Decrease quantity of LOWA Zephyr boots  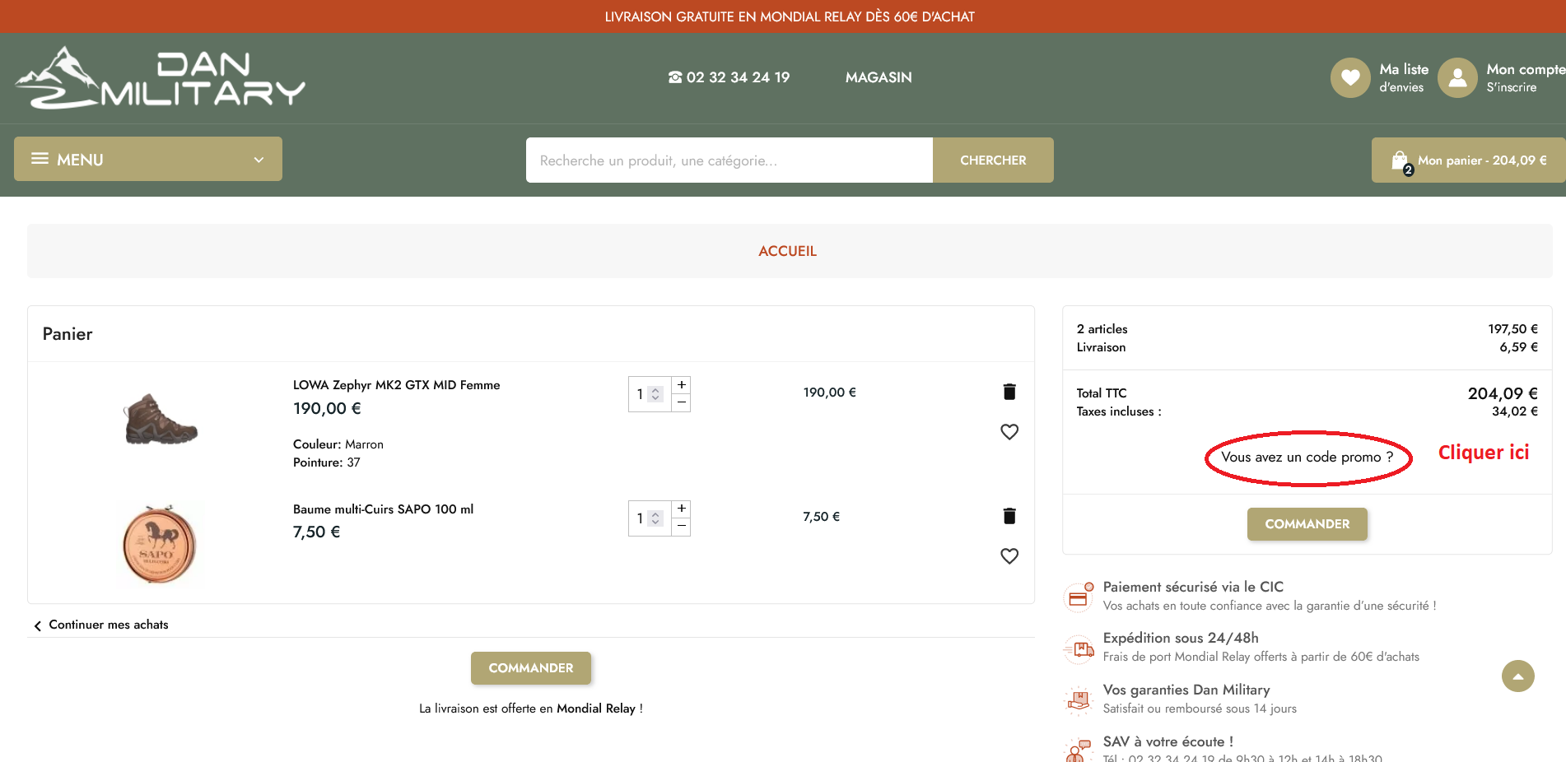tap(682, 402)
